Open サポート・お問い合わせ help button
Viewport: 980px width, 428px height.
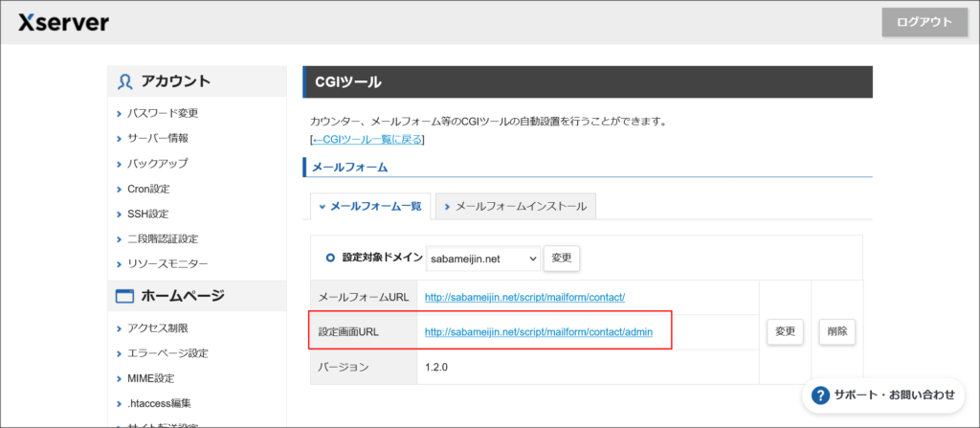coord(882,394)
